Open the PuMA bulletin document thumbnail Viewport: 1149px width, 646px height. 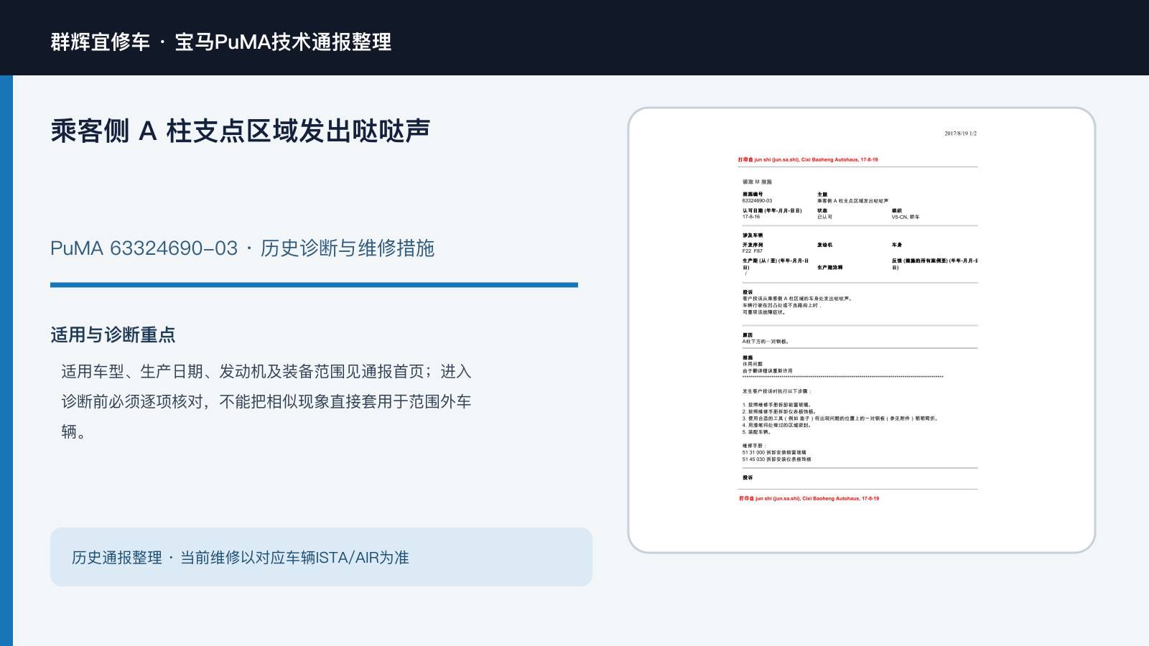[x=862, y=330]
